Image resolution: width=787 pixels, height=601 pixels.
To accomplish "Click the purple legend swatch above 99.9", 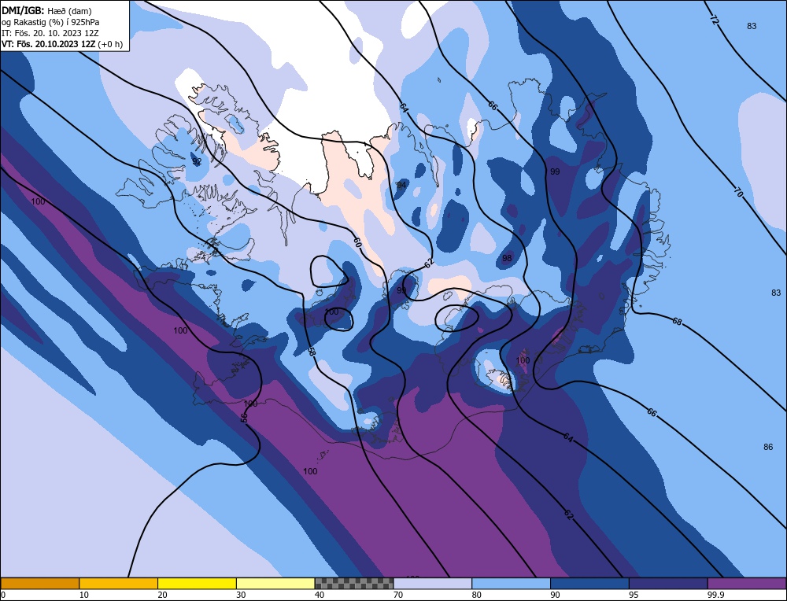I will click(747, 583).
